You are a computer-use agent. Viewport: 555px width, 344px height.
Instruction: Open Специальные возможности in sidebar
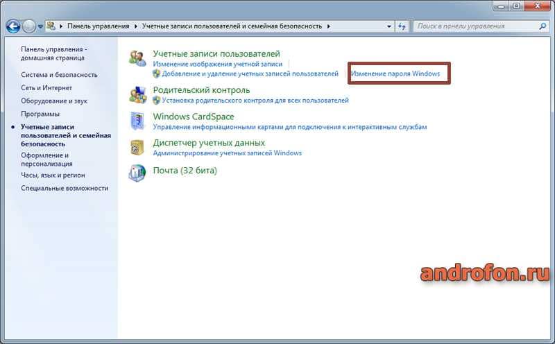tap(65, 188)
